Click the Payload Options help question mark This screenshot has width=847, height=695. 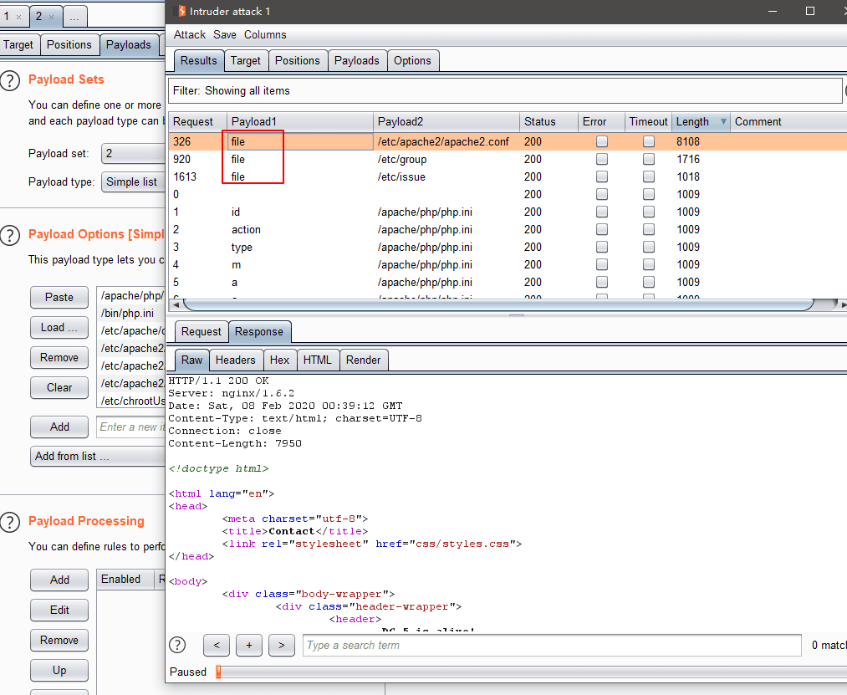pyautogui.click(x=9, y=235)
